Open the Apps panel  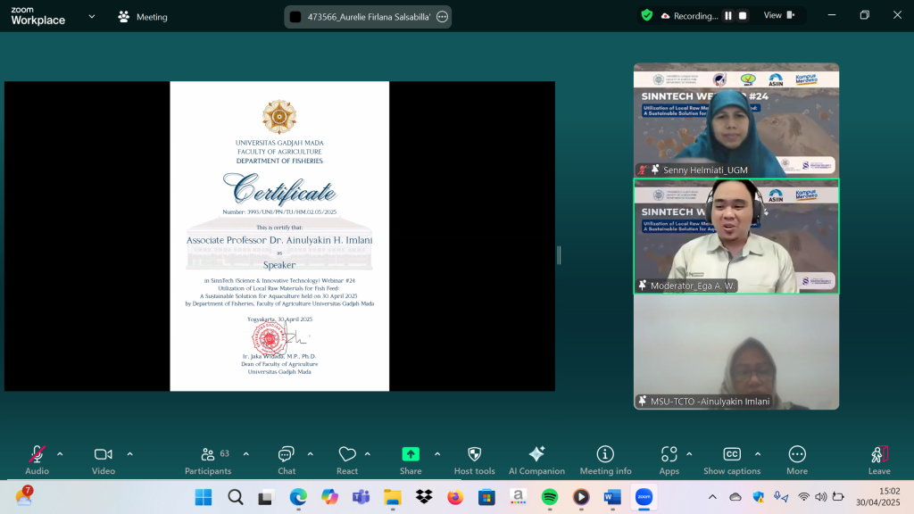669,460
